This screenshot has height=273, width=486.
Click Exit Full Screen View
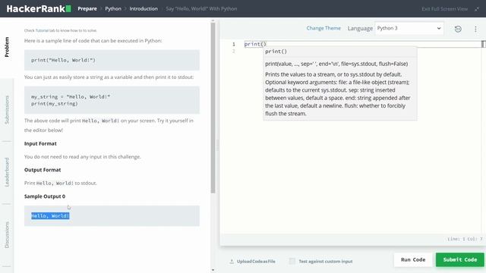pyautogui.click(x=444, y=9)
